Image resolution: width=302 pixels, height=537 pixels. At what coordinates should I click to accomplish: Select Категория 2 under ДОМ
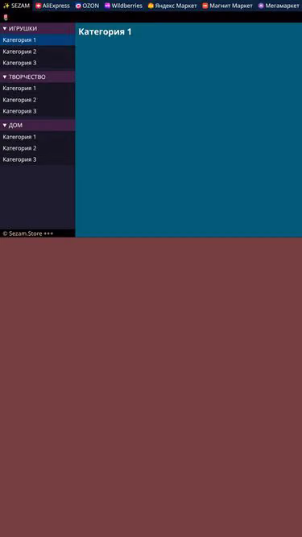[38, 148]
